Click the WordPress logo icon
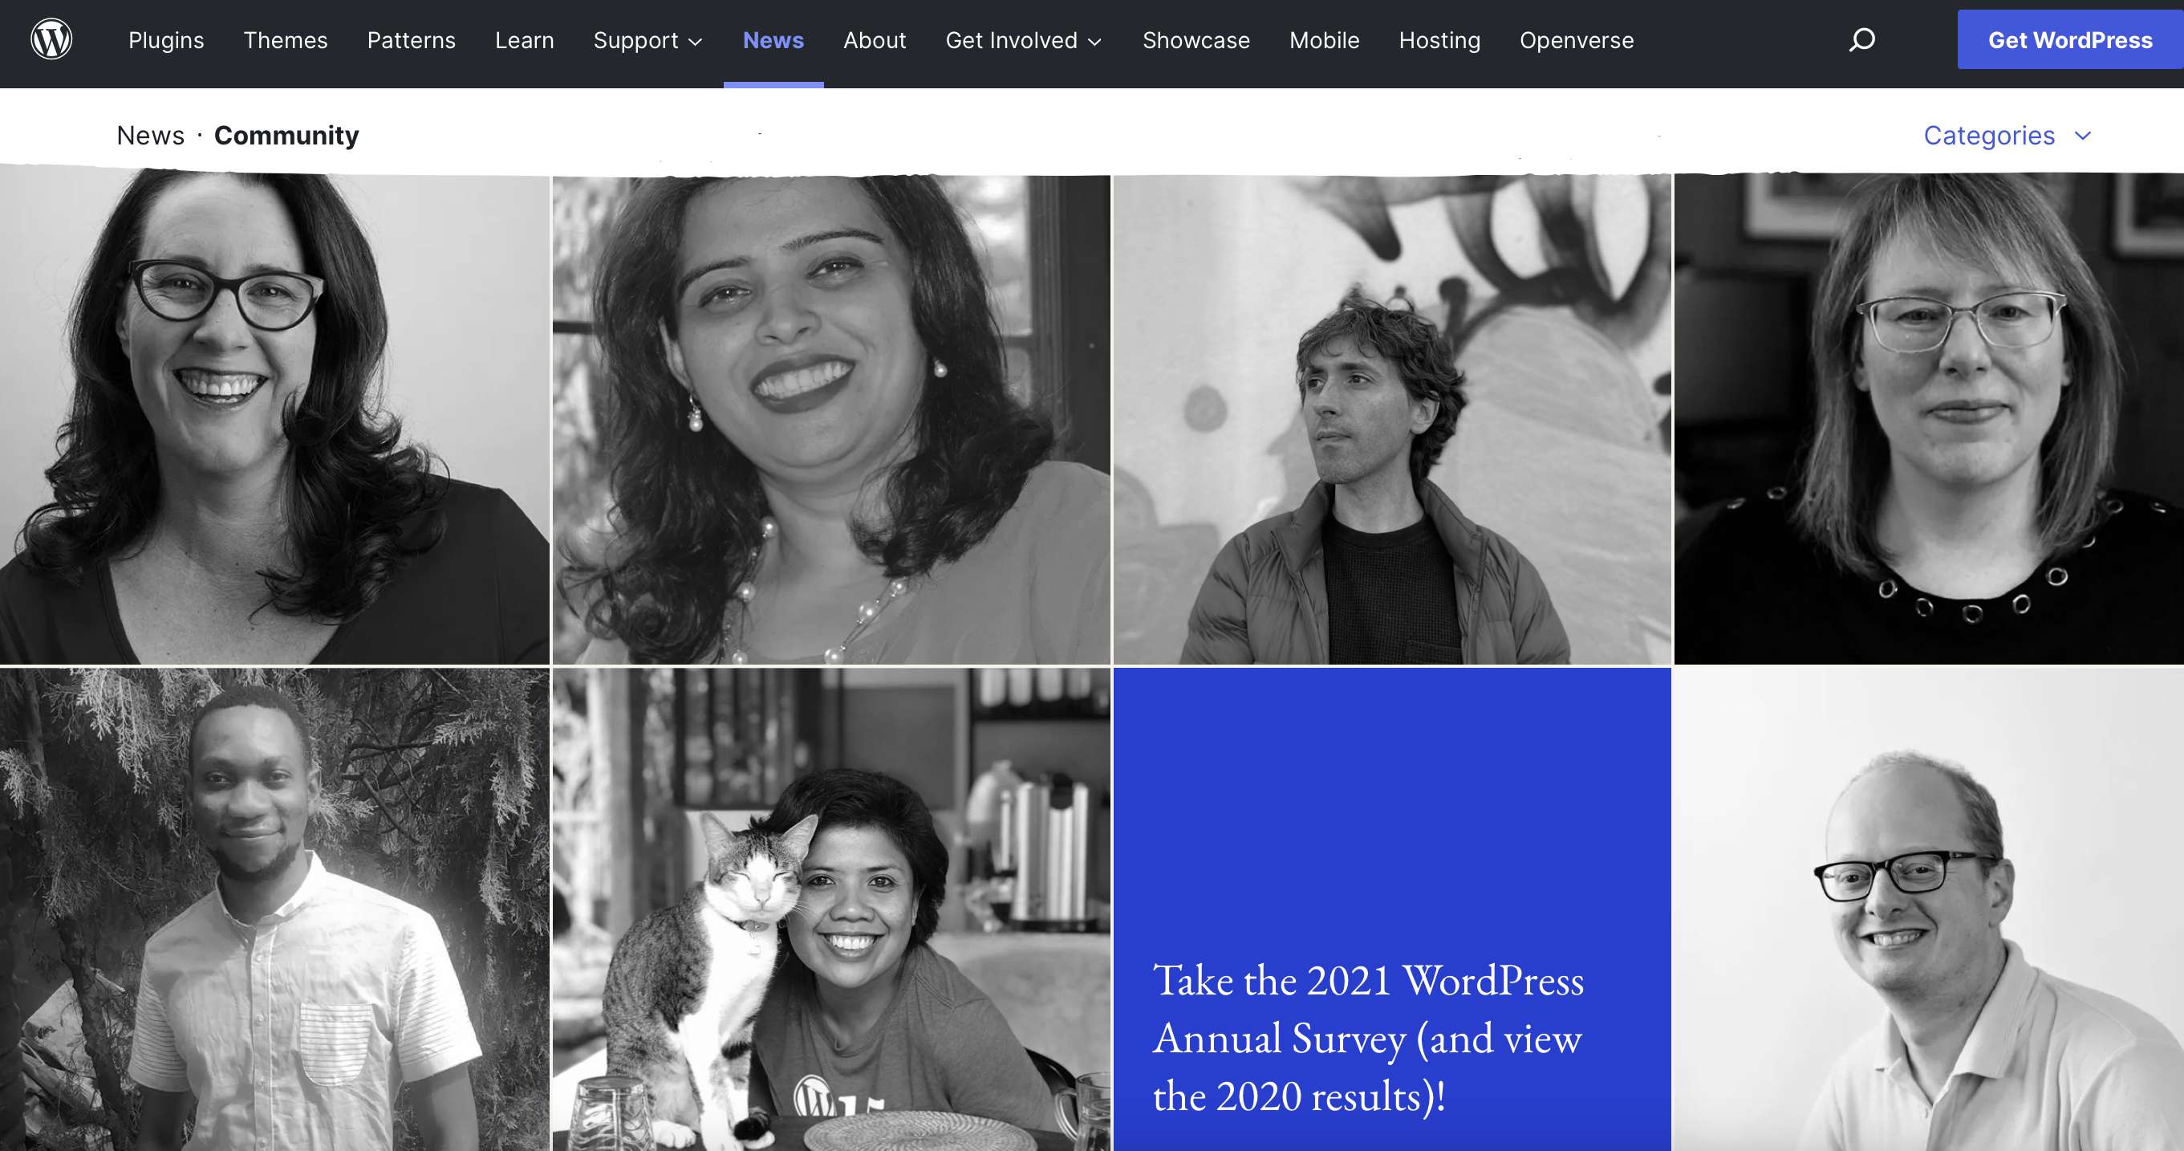2184x1151 pixels. pyautogui.click(x=51, y=40)
